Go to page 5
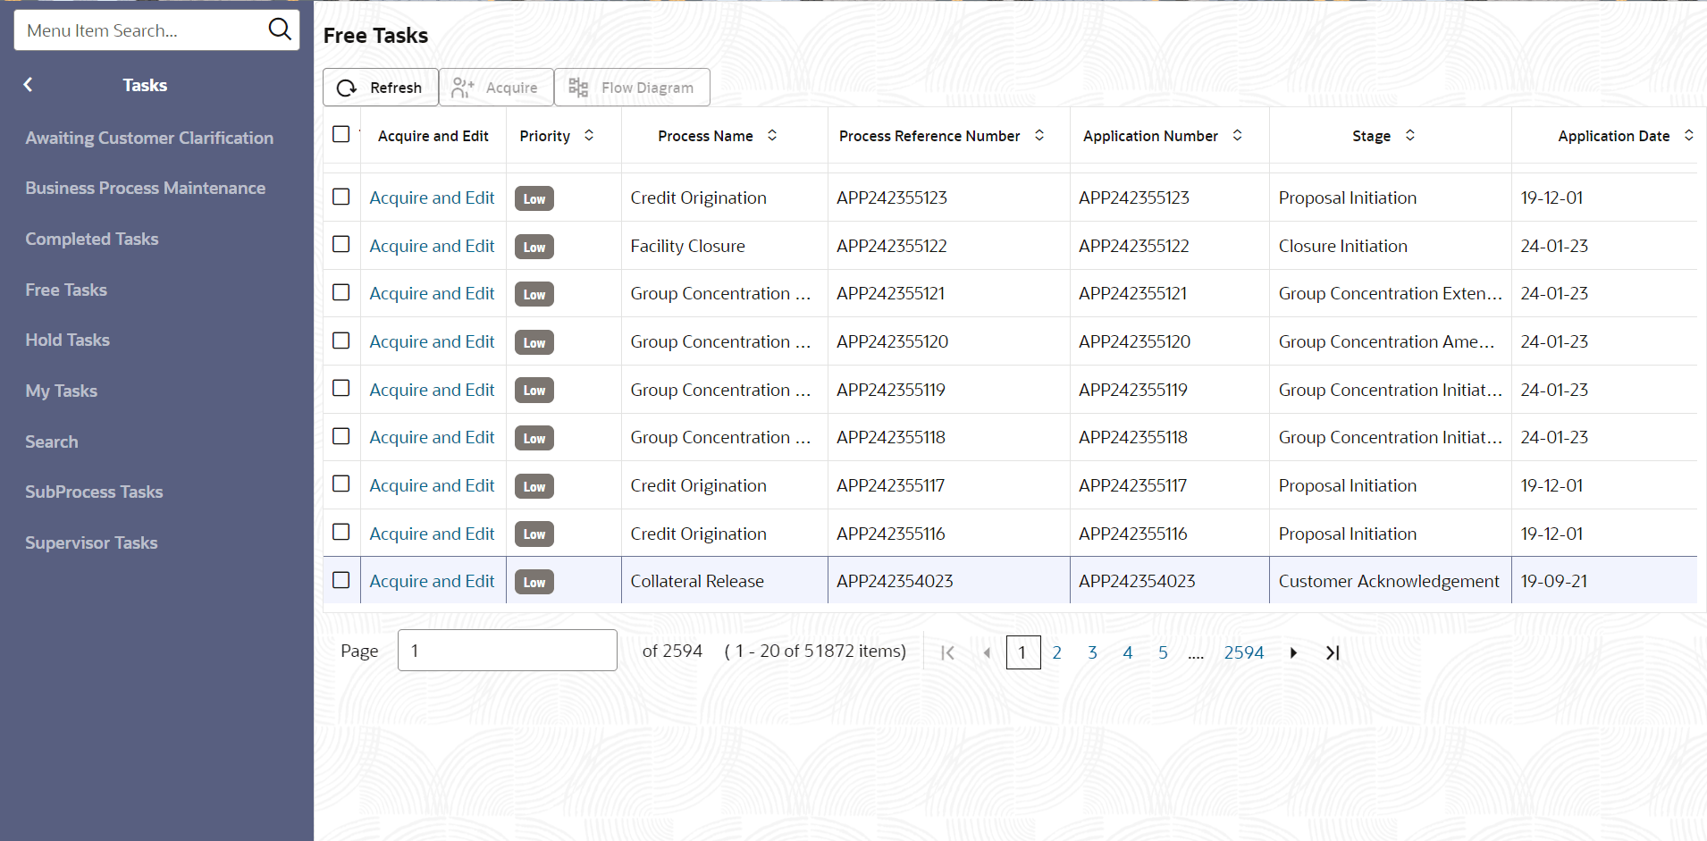This screenshot has height=841, width=1707. (x=1163, y=652)
